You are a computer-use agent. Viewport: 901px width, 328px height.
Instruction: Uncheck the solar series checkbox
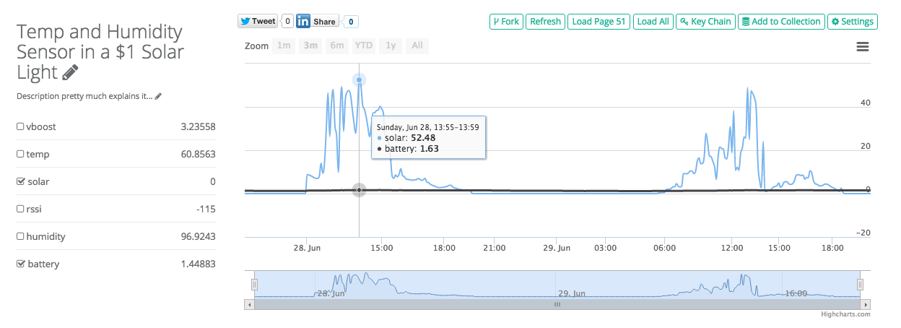click(20, 181)
